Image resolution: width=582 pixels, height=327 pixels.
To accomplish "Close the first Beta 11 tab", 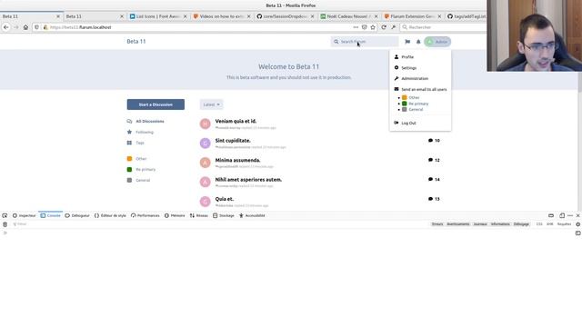I will [x=58, y=16].
